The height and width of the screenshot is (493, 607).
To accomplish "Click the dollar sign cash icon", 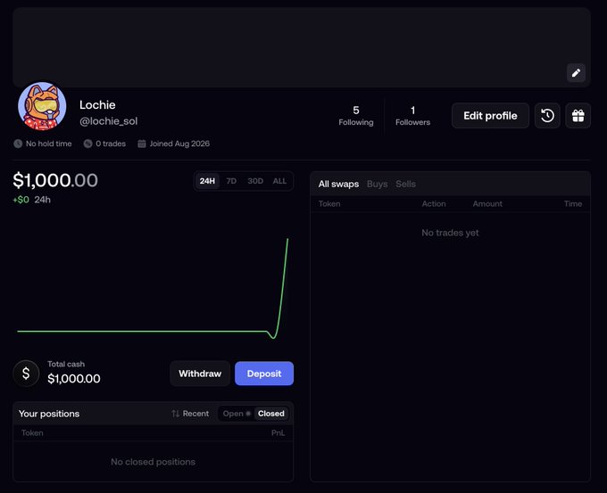I will [26, 374].
